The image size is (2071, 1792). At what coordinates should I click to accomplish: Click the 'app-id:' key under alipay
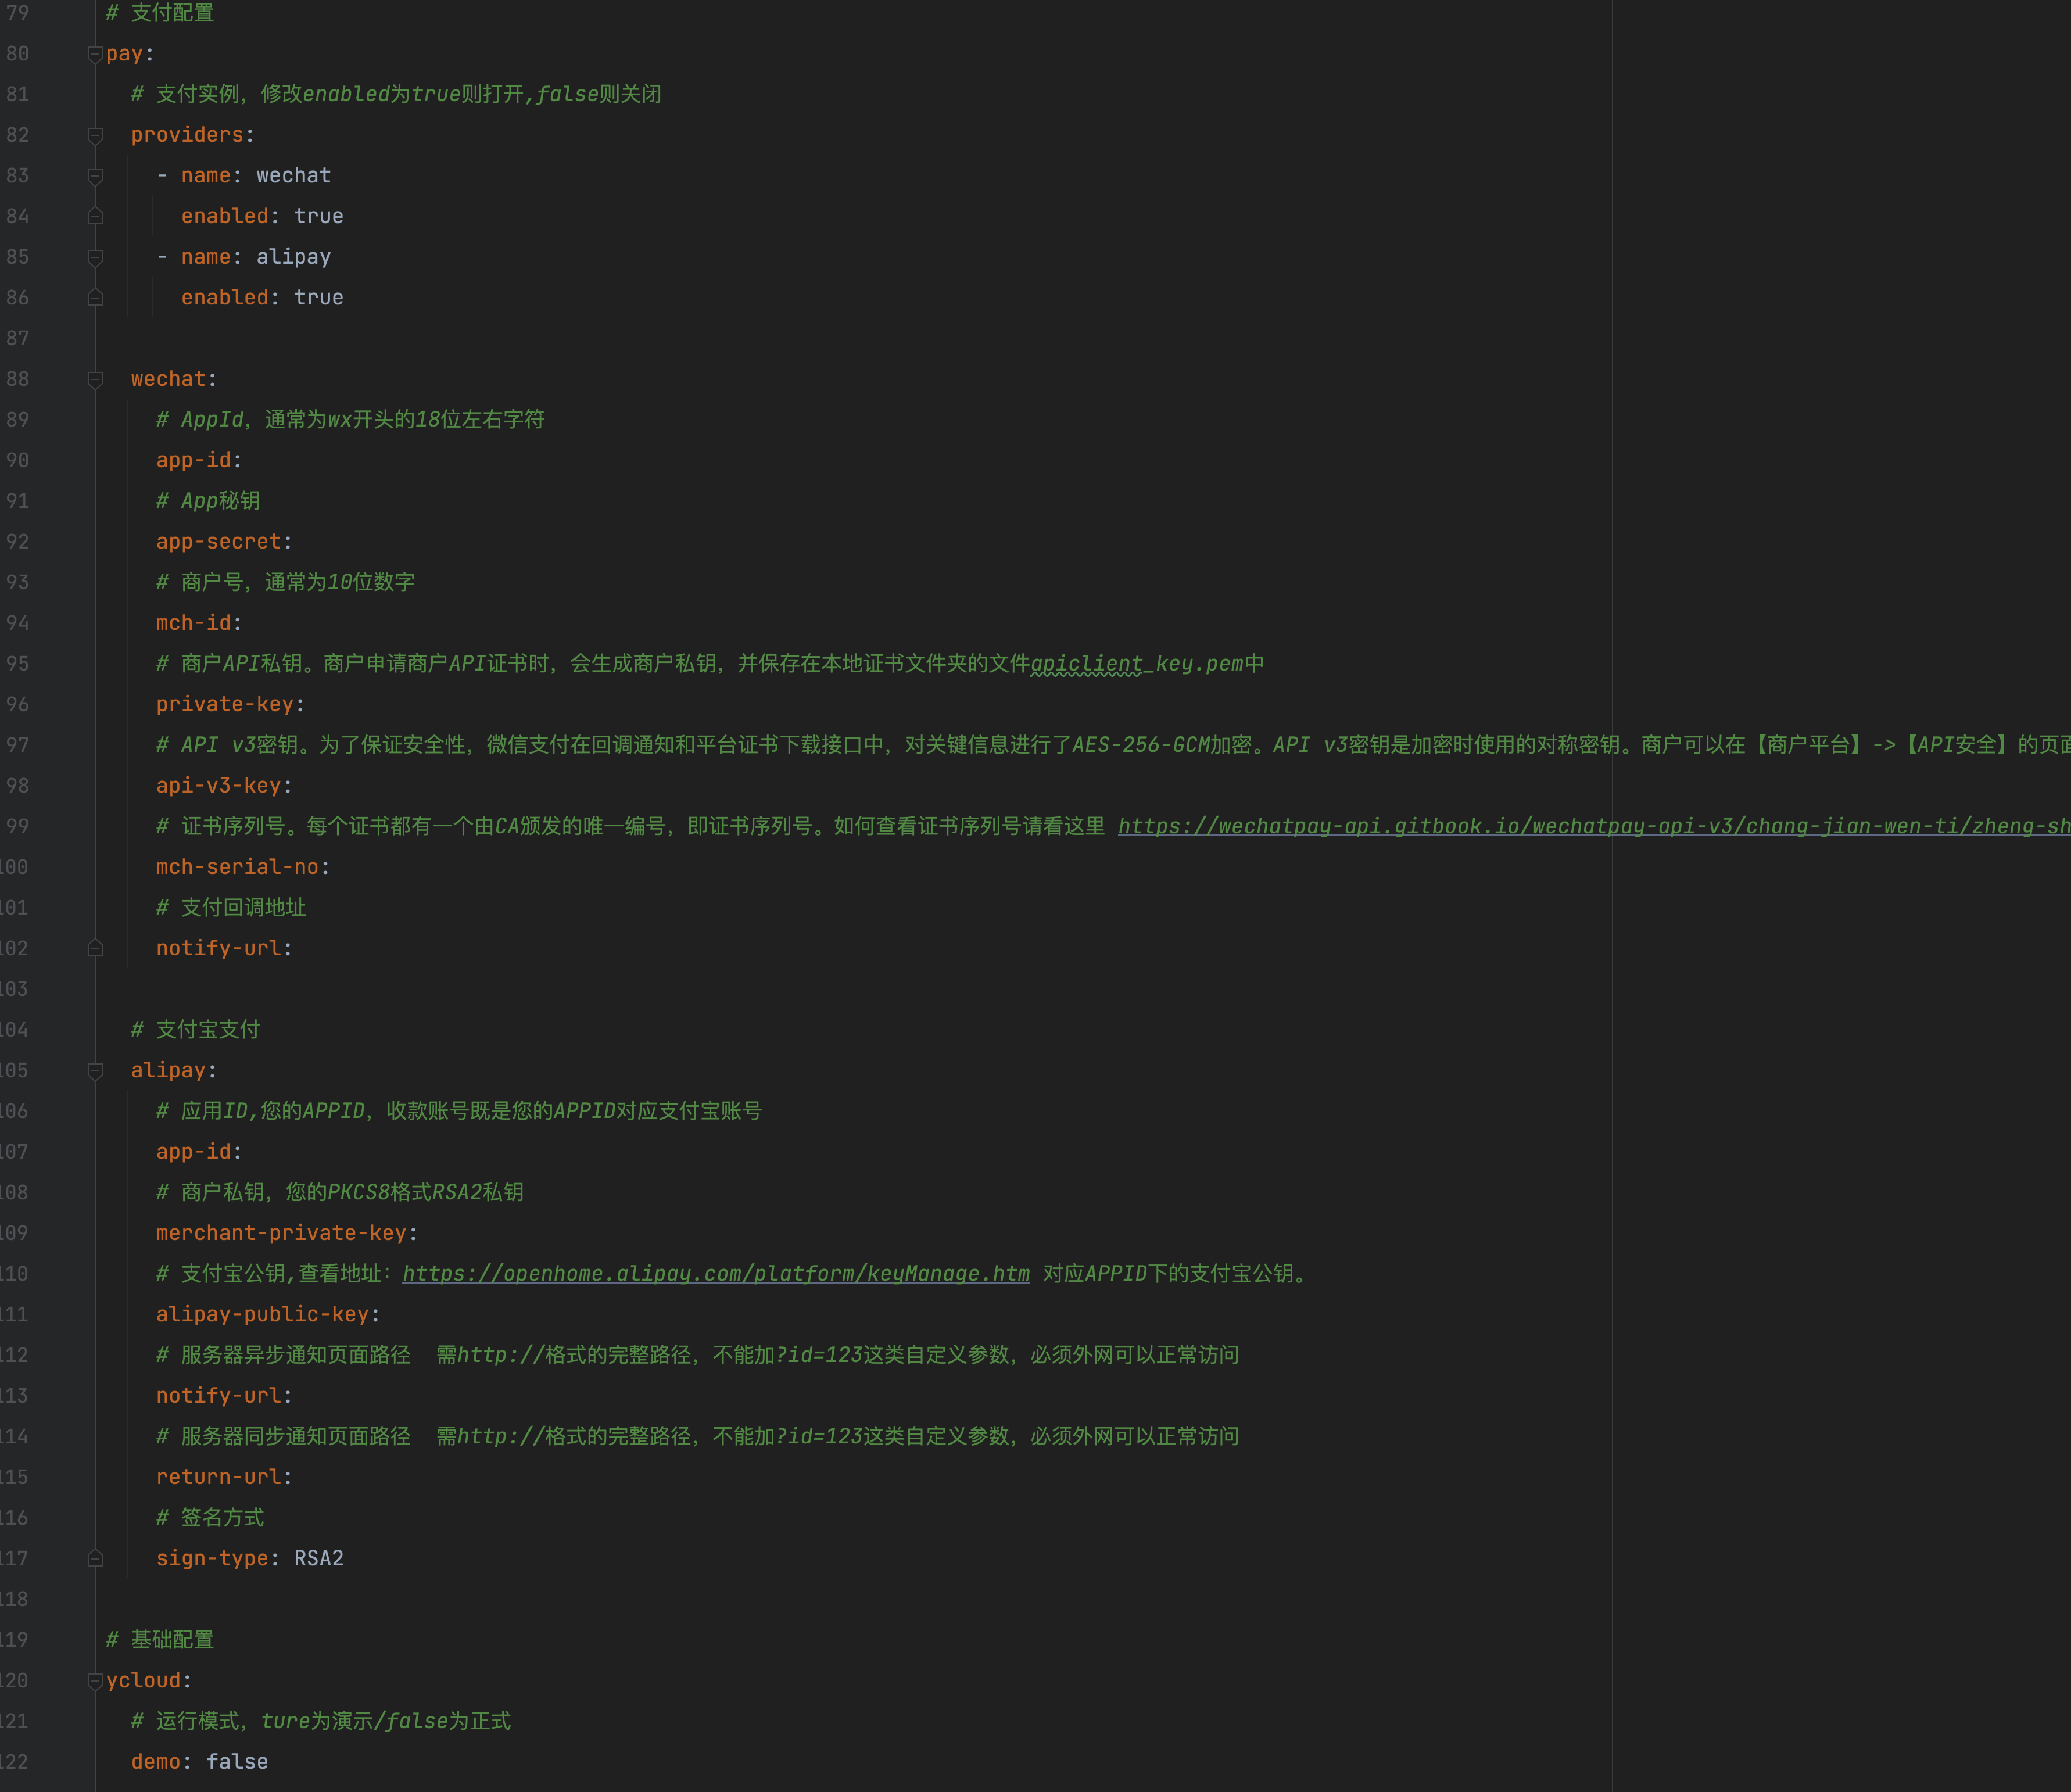199,1152
